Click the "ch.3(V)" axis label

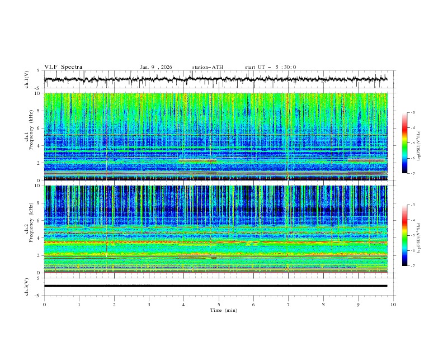(x=27, y=287)
